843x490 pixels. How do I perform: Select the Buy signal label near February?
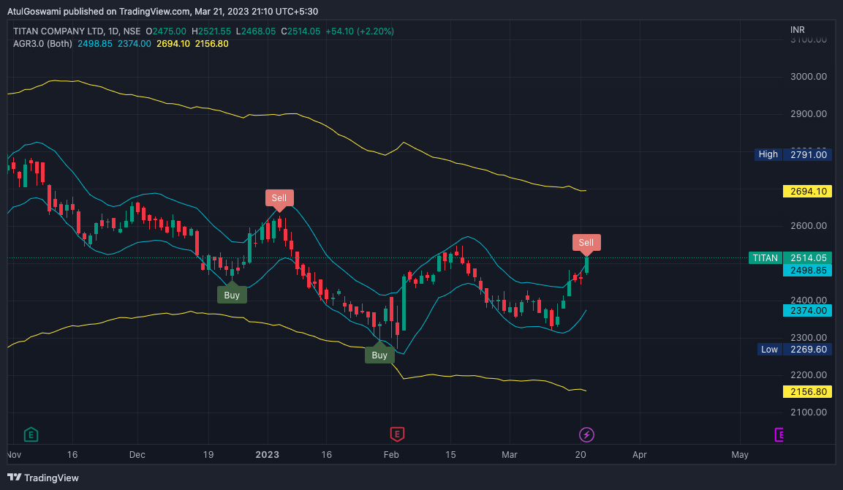tap(379, 355)
